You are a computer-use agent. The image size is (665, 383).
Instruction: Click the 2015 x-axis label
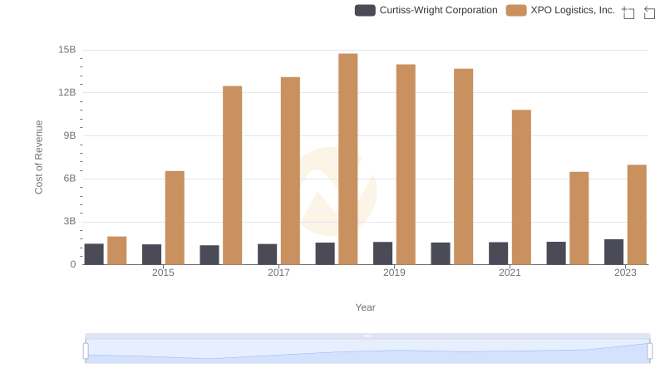tap(163, 273)
